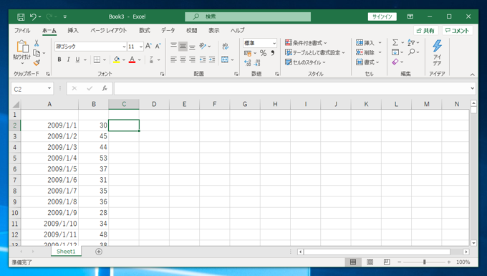487x276 pixels.
Task: Open cell styles dropdown
Action: 305,62
